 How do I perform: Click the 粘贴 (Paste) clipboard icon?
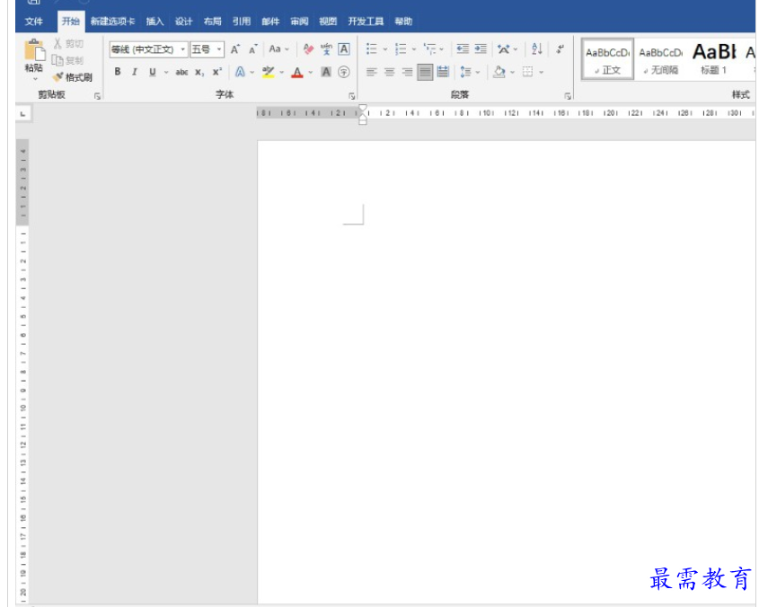tap(34, 50)
